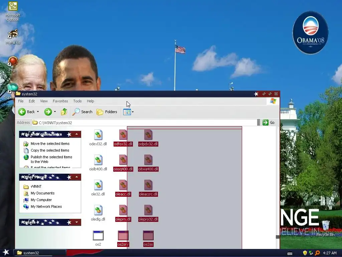Open the Favorites menu
Screen dimensions: 342x257
60,101
